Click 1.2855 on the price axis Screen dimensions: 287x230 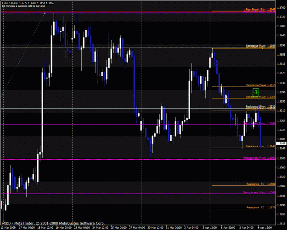[281, 214]
